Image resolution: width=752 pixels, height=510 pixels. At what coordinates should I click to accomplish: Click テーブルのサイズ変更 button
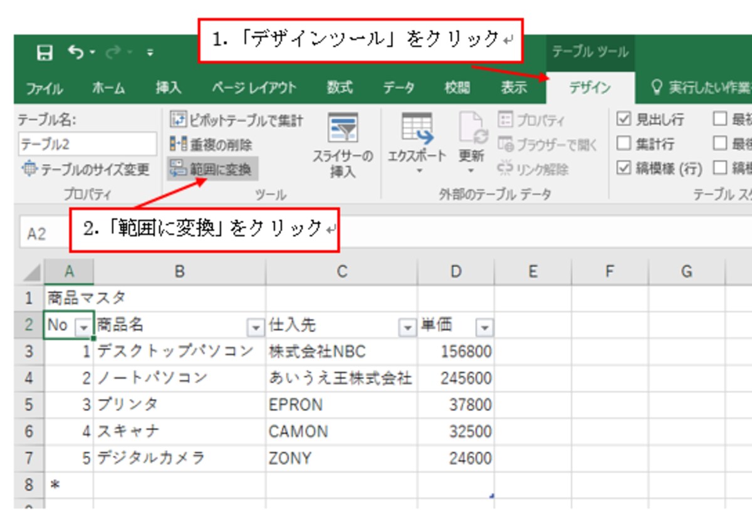tap(85, 169)
